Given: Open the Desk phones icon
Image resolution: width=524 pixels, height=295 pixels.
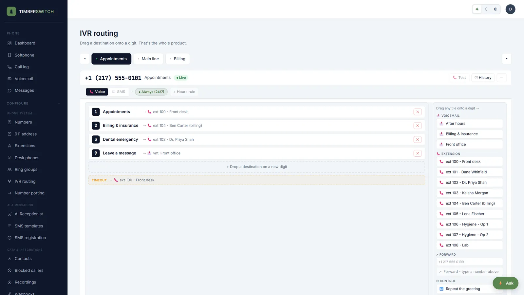Looking at the screenshot, I should coord(9,158).
